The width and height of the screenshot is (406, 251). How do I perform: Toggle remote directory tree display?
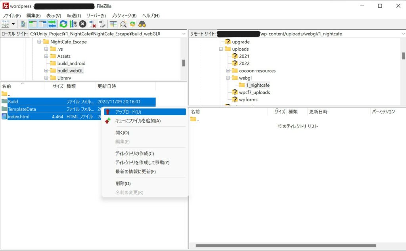[x=42, y=24]
